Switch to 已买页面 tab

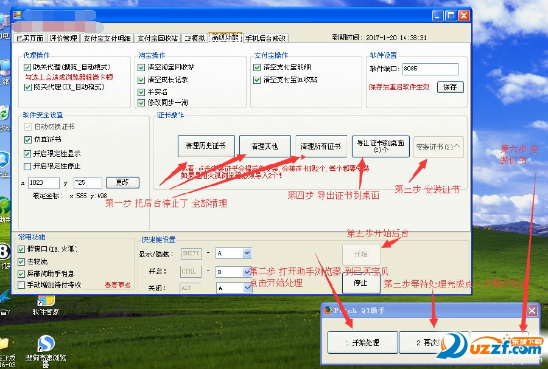click(x=30, y=38)
